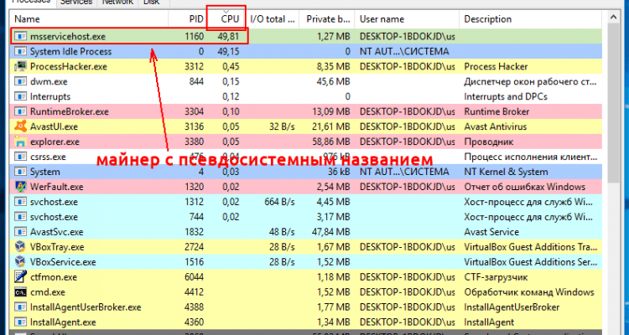Image resolution: width=629 pixels, height=335 pixels.
Task: Select the InstallAgentUserBroker.exe name
Action: (x=86, y=307)
